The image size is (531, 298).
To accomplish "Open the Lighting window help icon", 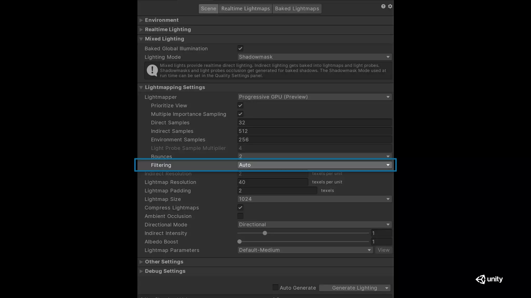I will tap(383, 6).
